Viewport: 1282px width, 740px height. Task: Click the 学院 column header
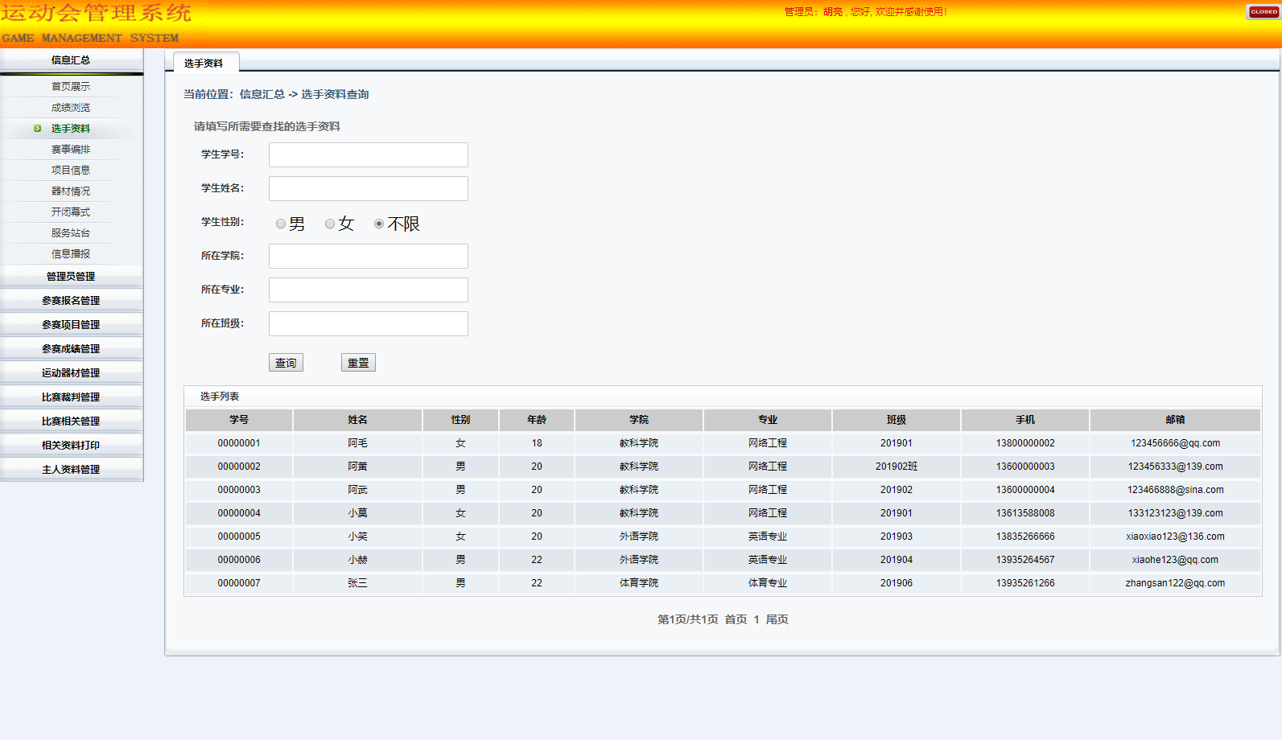pyautogui.click(x=639, y=420)
